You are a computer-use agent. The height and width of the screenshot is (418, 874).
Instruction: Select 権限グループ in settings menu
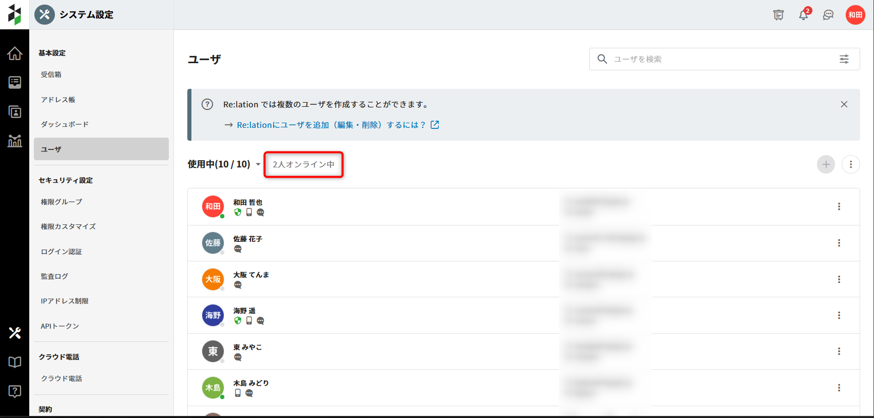(62, 202)
